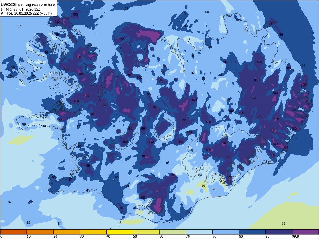This screenshot has width=319, height=239.
Task: Click the 81 value over the southwest sea
Action: click(x=60, y=224)
